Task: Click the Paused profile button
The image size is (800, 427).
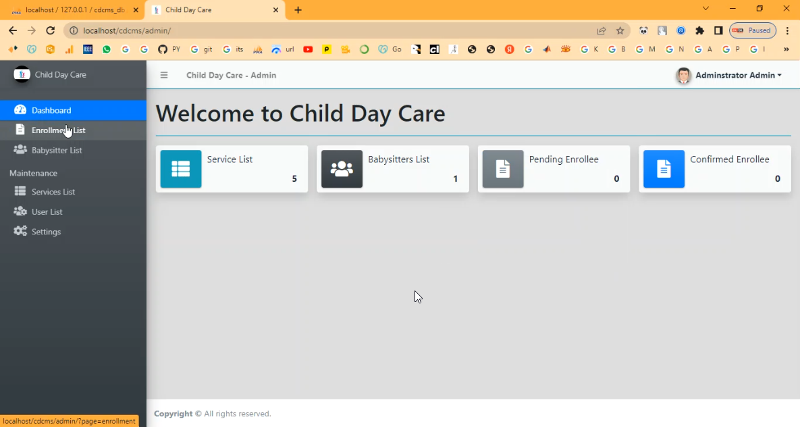Action: (753, 30)
